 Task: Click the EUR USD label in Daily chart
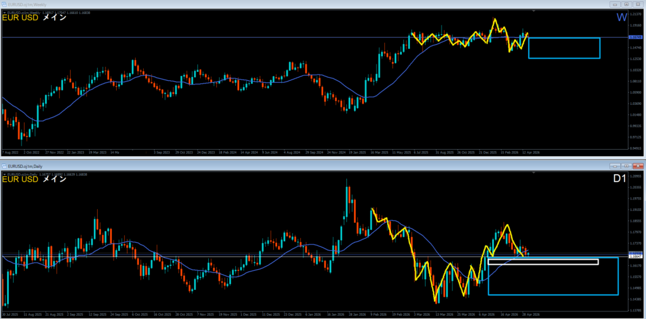(x=20, y=179)
